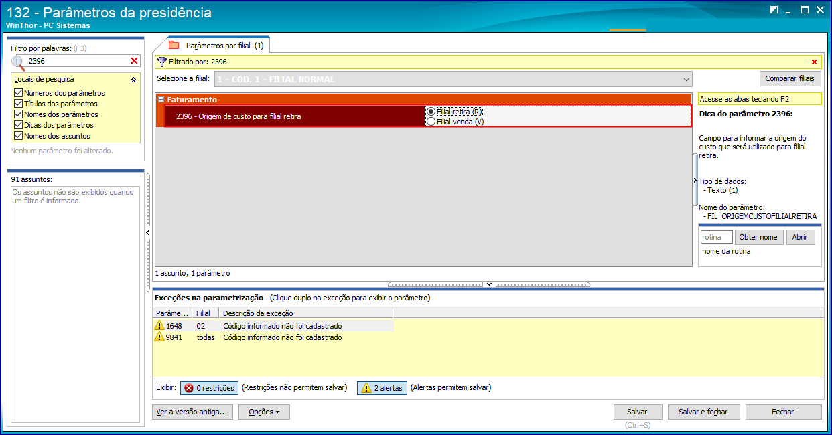Click 'Ver a versão antiga...' button

pyautogui.click(x=192, y=412)
